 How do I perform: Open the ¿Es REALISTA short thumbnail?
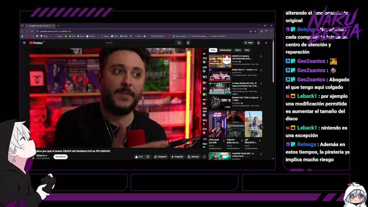click(x=253, y=124)
